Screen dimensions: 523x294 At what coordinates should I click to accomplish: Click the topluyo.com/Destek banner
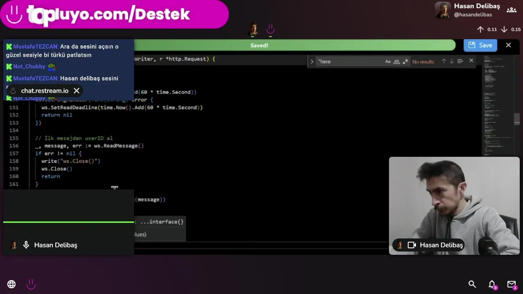pyautogui.click(x=114, y=14)
